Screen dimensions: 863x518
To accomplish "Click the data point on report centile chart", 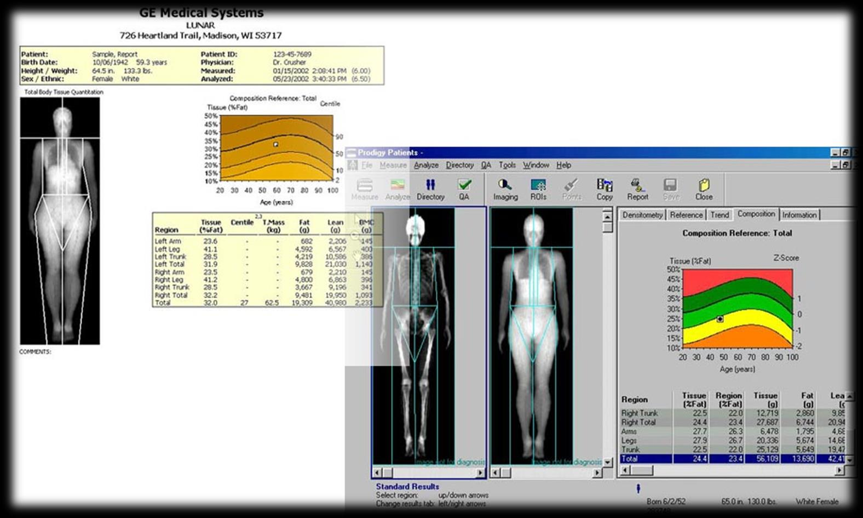I will tap(275, 145).
